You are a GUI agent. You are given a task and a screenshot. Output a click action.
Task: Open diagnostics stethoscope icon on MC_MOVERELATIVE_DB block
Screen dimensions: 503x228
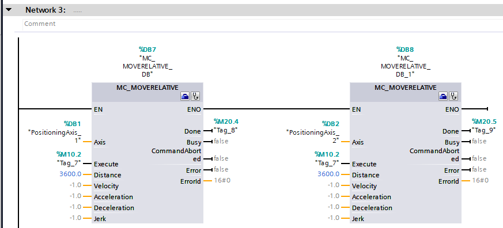(195, 96)
